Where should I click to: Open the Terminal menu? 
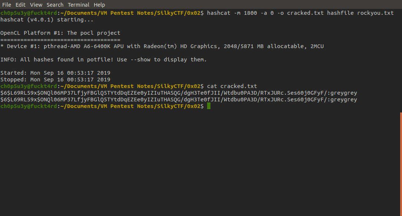click(x=79, y=4)
